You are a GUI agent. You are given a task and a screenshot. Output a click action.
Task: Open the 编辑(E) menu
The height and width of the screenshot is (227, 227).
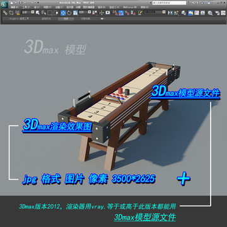click(x=15, y=7)
